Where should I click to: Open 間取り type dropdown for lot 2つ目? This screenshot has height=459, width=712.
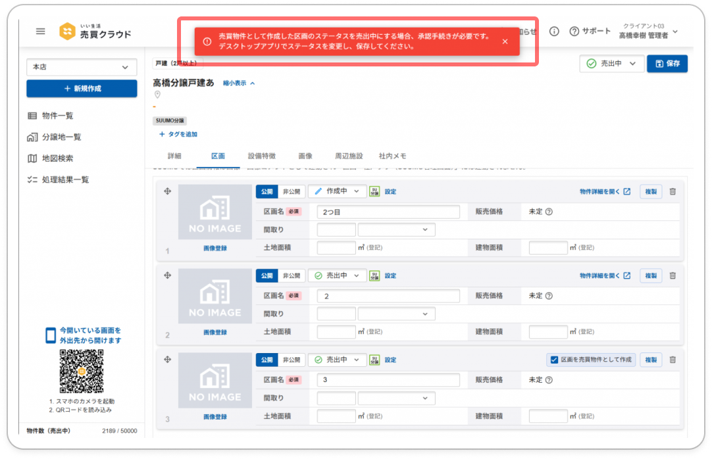[396, 229]
